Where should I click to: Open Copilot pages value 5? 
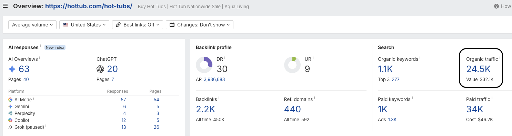click(x=158, y=120)
